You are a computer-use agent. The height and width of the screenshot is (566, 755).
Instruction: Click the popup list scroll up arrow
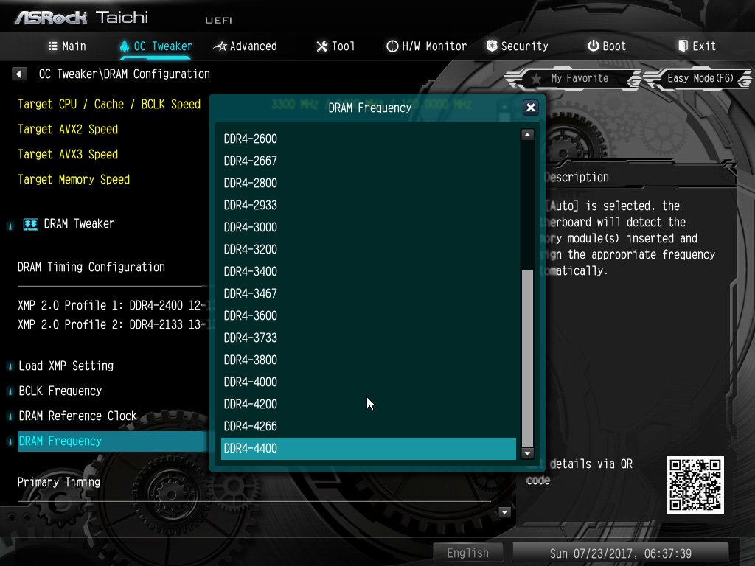coord(527,135)
